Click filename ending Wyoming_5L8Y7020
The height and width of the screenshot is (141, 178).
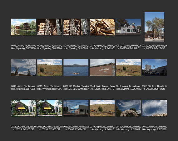pyautogui.click(x=154, y=128)
